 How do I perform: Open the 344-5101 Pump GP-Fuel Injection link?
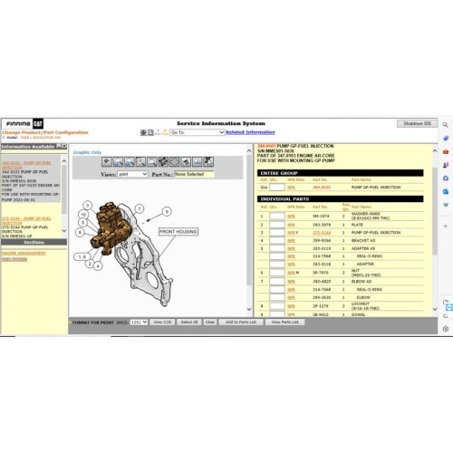coord(26,165)
